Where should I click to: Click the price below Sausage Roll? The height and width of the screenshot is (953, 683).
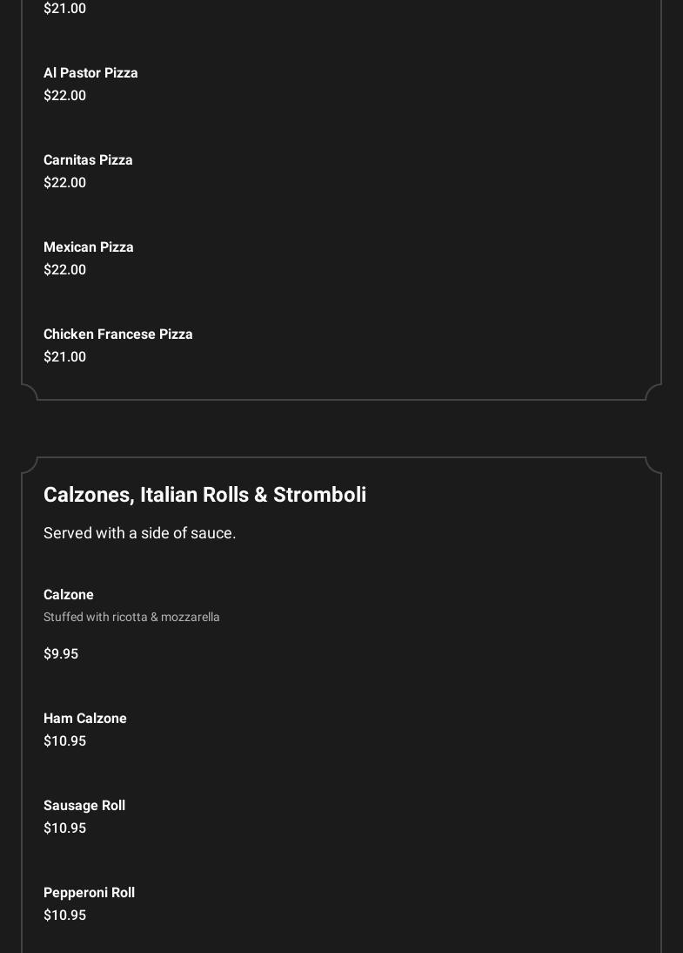(x=64, y=828)
